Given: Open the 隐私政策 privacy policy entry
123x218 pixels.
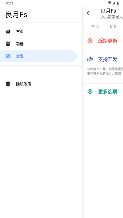Looking at the screenshot, I should tap(38, 84).
